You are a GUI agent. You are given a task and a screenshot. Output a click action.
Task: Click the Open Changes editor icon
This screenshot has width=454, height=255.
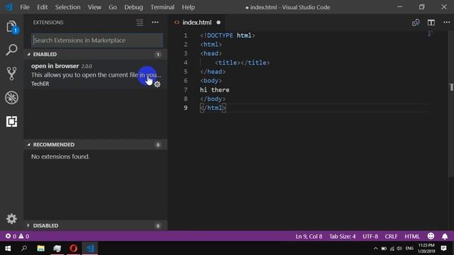416,23
